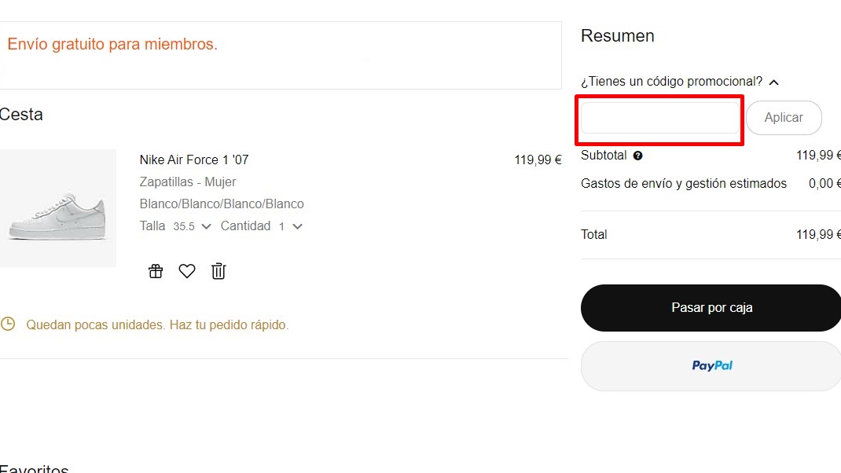The height and width of the screenshot is (473, 841).
Task: Add Air Force 1 to favorites with heart icon
Action: 186,271
